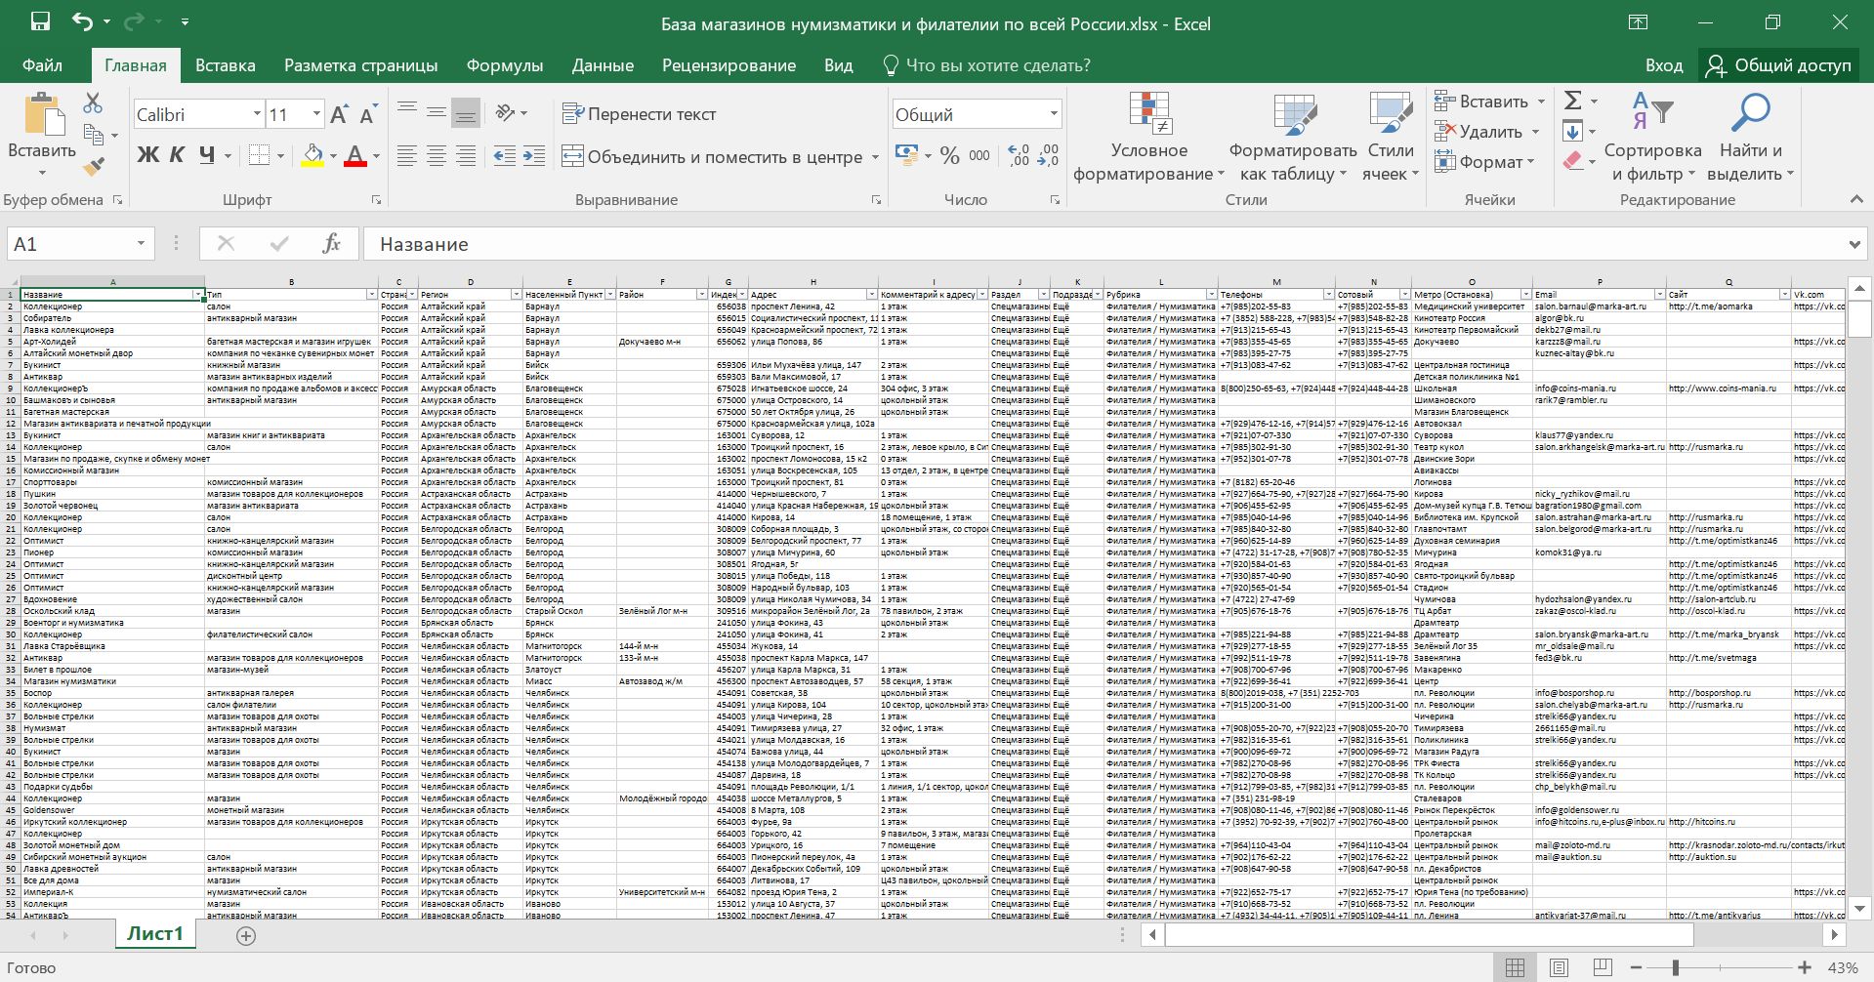
Task: Click the Общий доступ share button
Action: click(x=1778, y=65)
